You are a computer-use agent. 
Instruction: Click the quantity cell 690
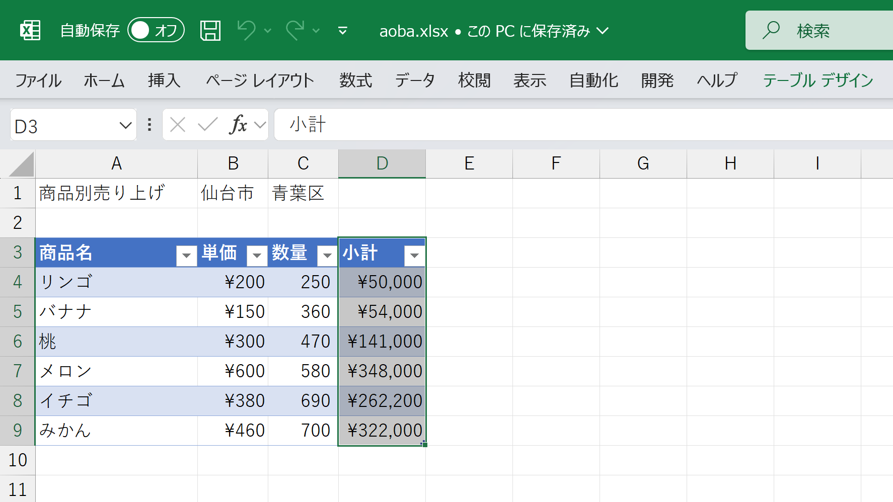(x=303, y=401)
